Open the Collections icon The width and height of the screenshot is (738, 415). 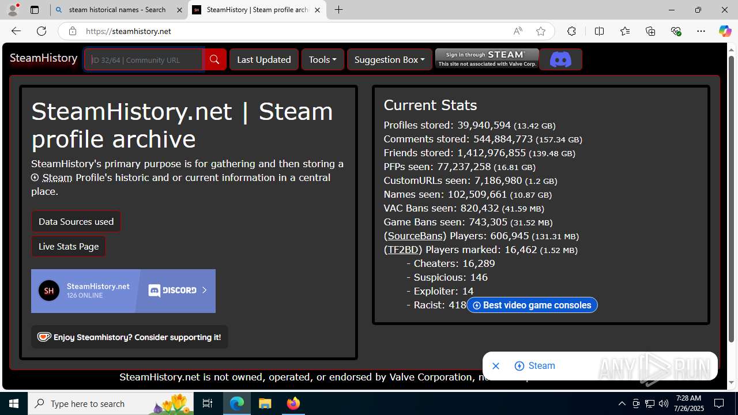650,31
